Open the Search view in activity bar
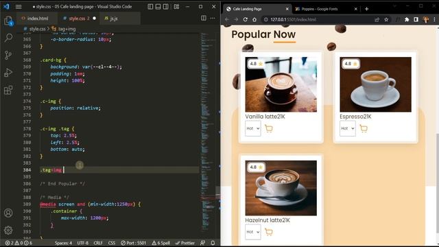 point(8,38)
